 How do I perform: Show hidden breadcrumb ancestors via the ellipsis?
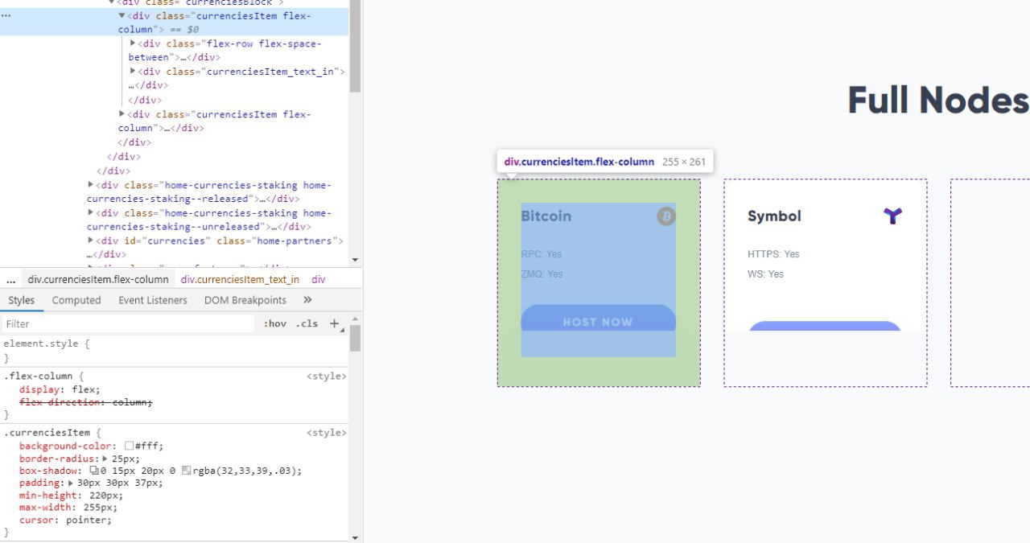coord(10,279)
